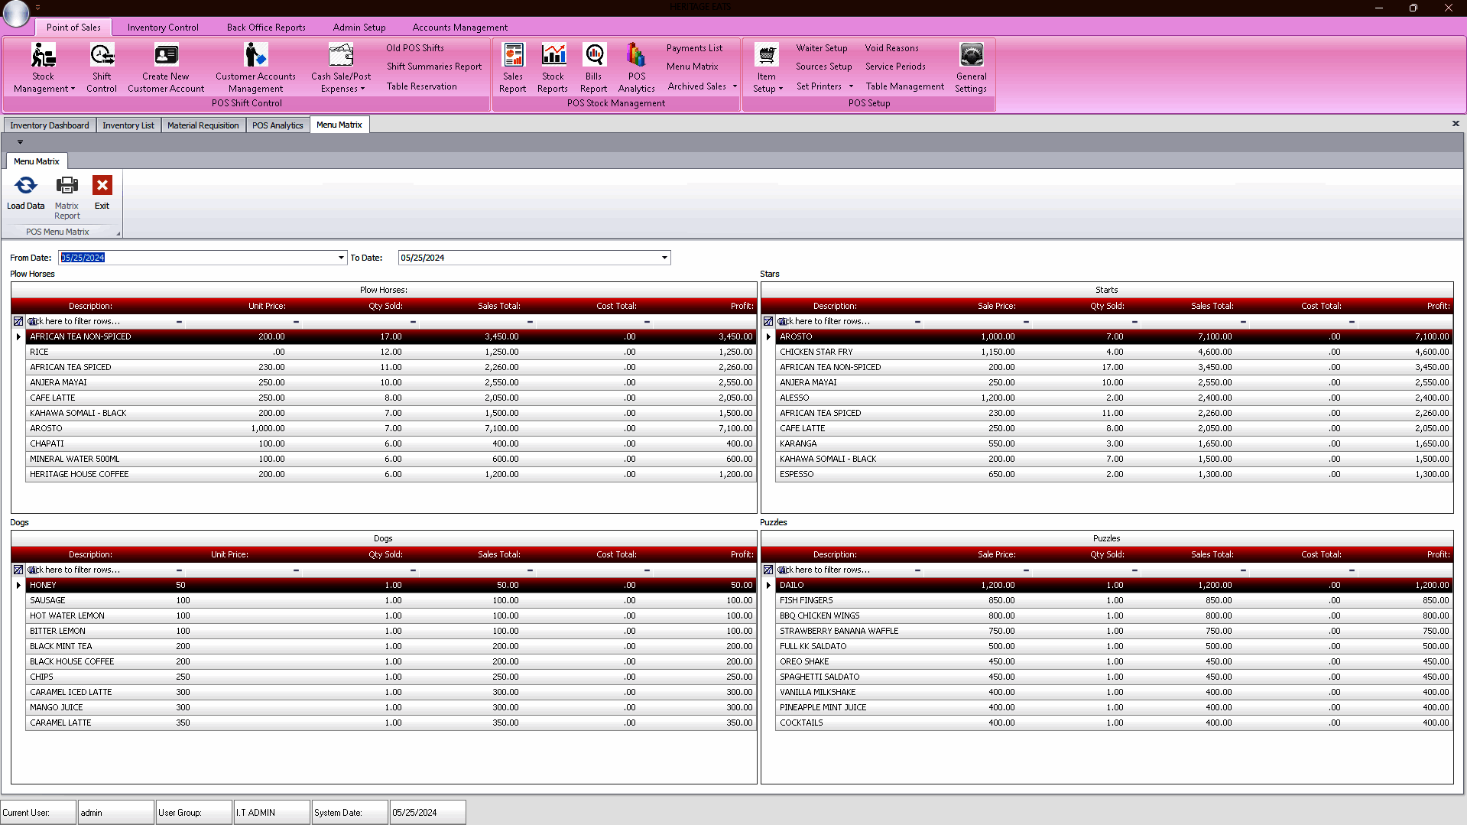Viewport: 1467px width, 825px height.
Task: Open Create New Customer Account
Action: pyautogui.click(x=166, y=56)
